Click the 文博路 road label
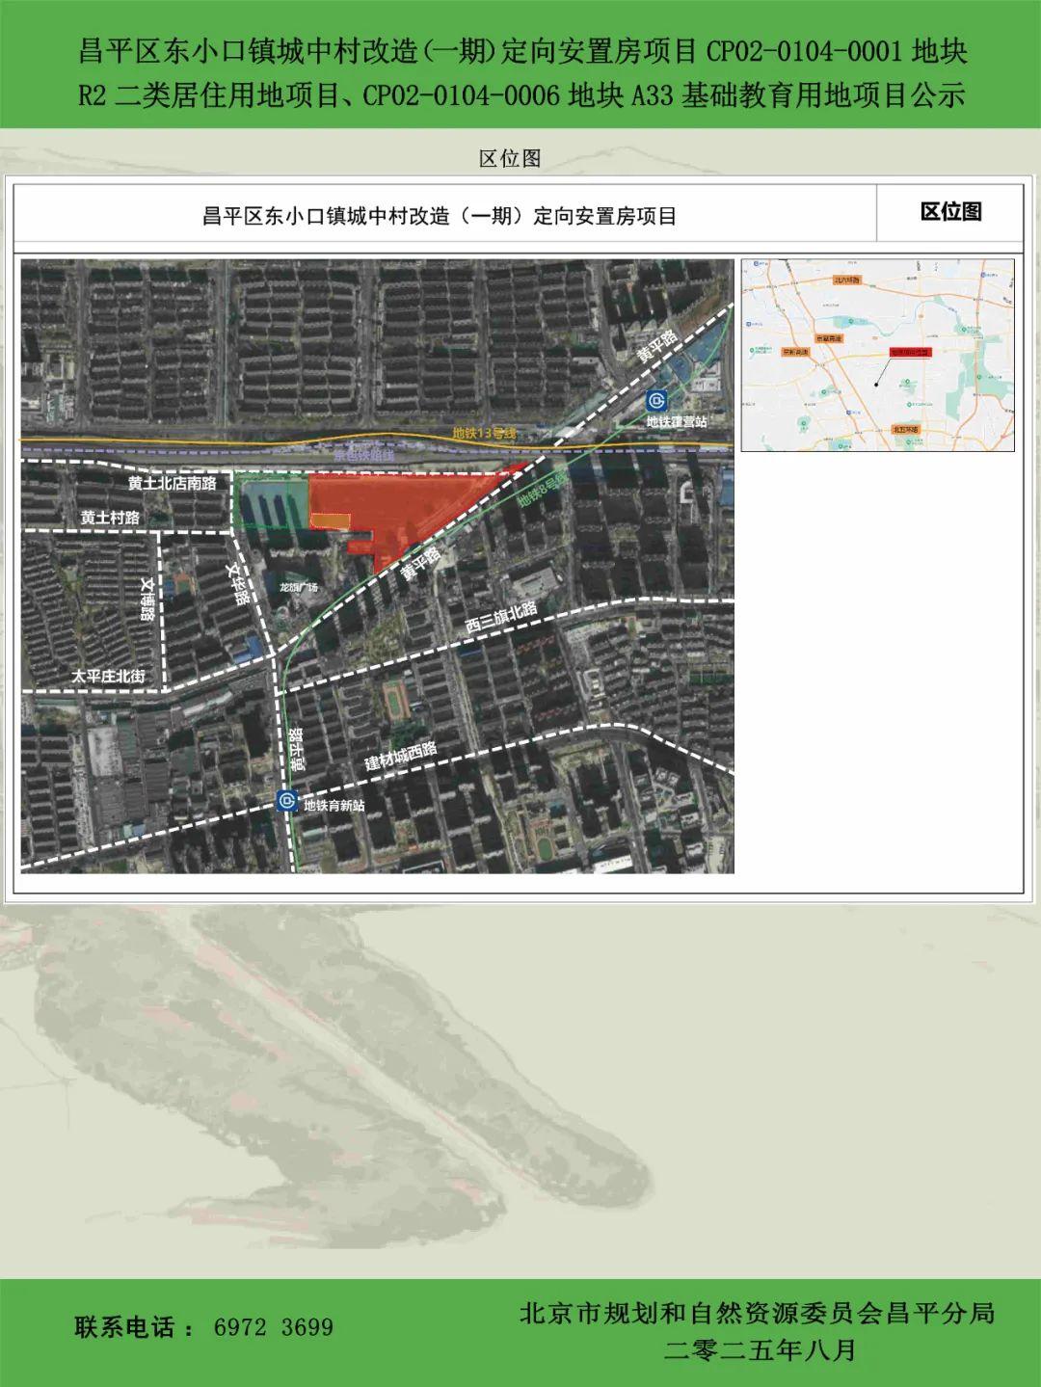This screenshot has height=1387, width=1041. (x=148, y=599)
